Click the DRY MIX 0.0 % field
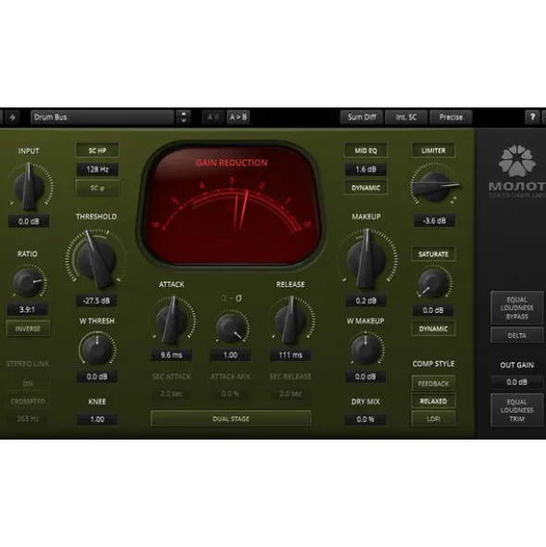This screenshot has width=546, height=547. (366, 419)
